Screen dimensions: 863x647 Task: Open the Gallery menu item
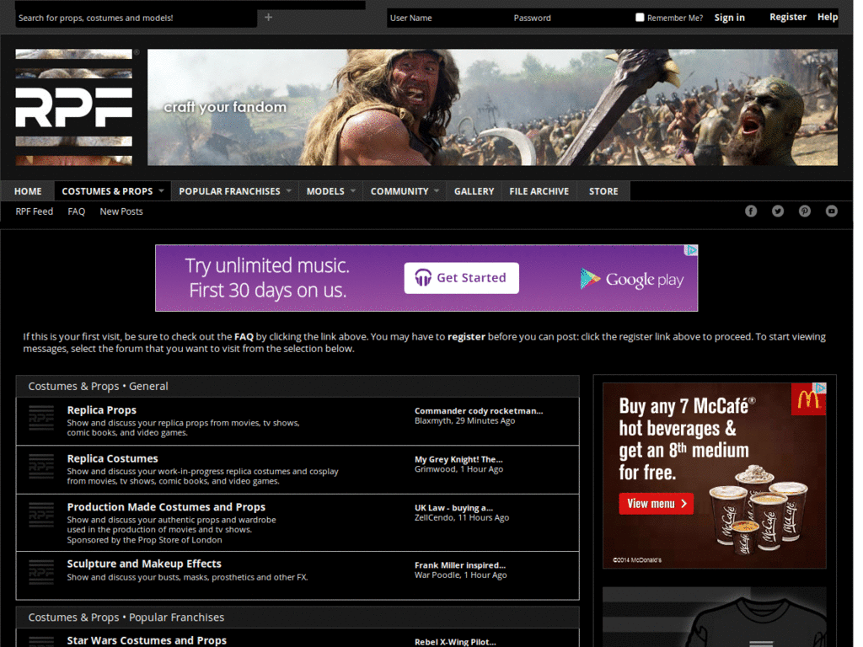[474, 191]
